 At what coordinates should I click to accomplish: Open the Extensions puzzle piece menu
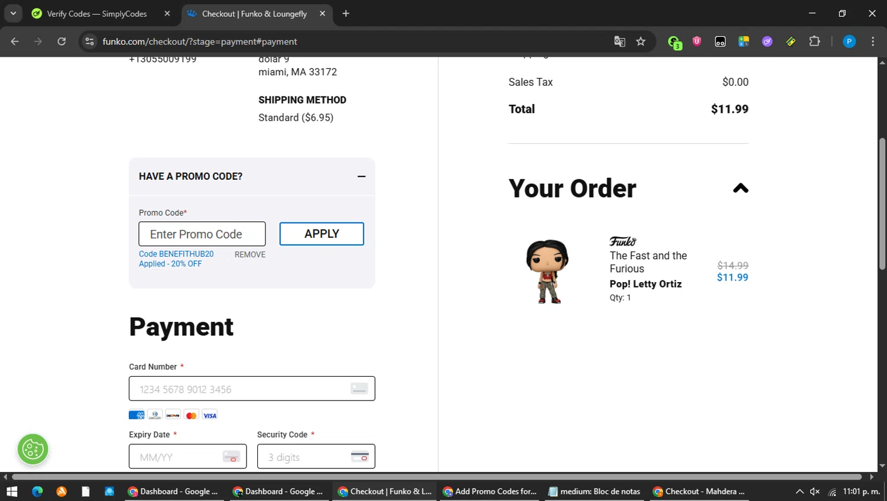click(814, 41)
